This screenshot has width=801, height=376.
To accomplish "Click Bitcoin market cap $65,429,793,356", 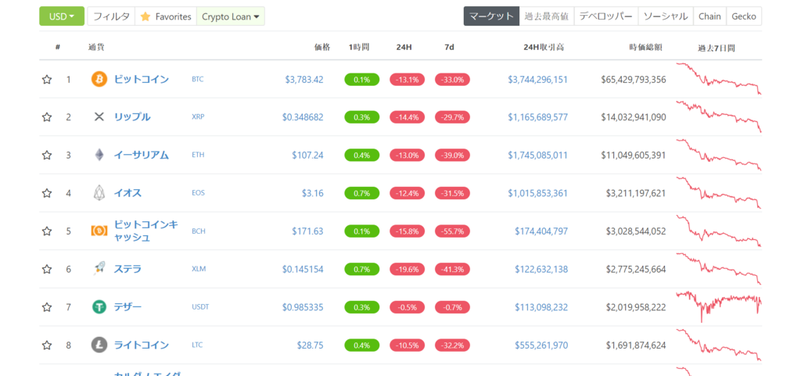I will pyautogui.click(x=634, y=80).
